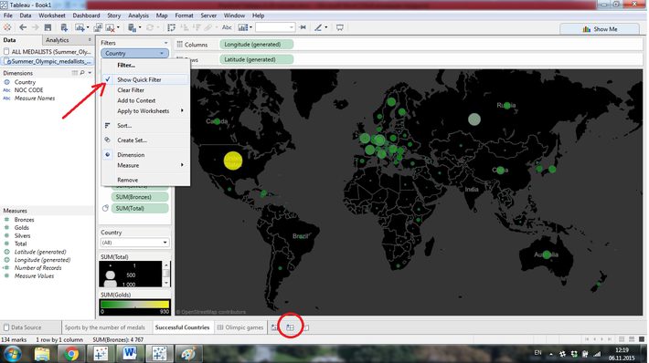This screenshot has height=363, width=649.
Task: Open Paint from the taskbar
Action: pyautogui.click(x=188, y=354)
